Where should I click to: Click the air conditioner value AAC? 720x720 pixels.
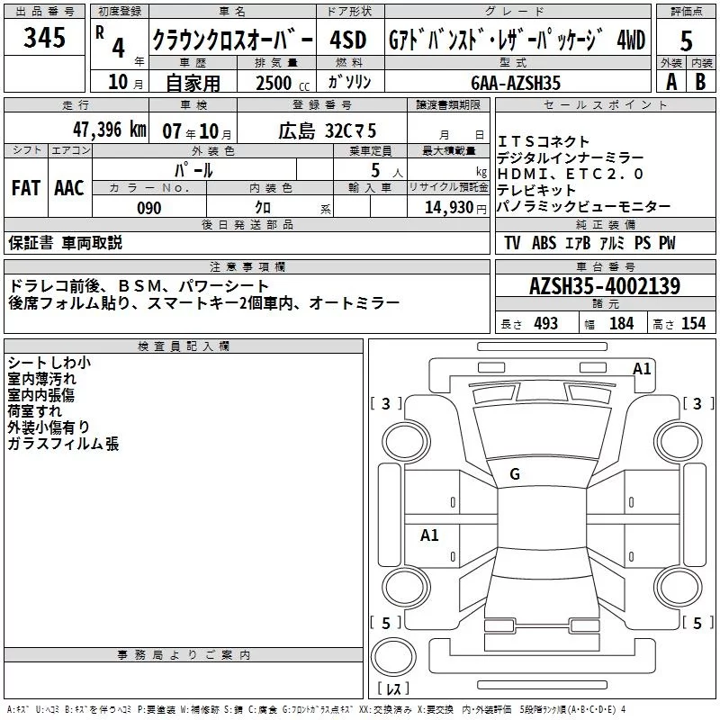(x=69, y=188)
